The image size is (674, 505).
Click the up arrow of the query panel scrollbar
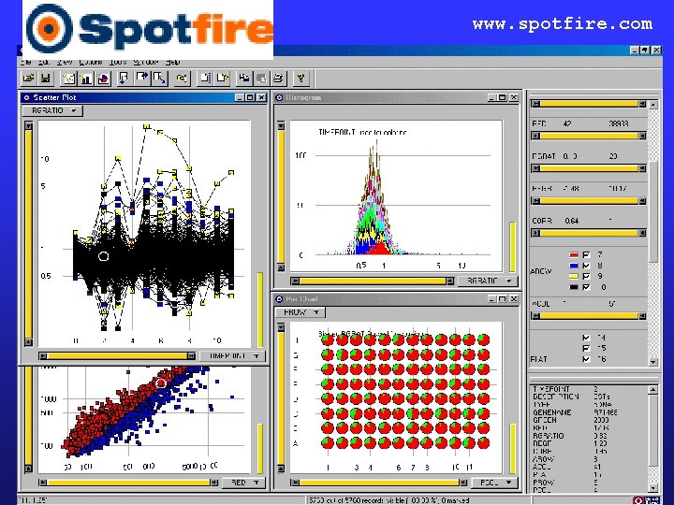(653, 105)
